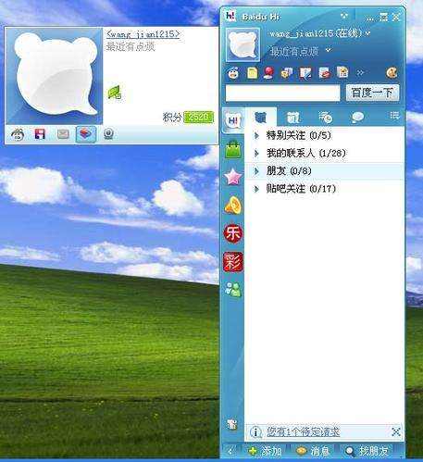Open the red 彩 lottery icon
Image resolution: width=423 pixels, height=462 pixels.
point(233,262)
